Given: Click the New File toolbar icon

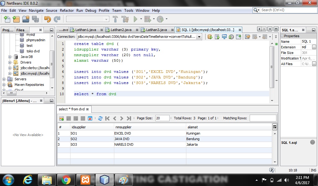Looking at the screenshot, I should [7, 19].
